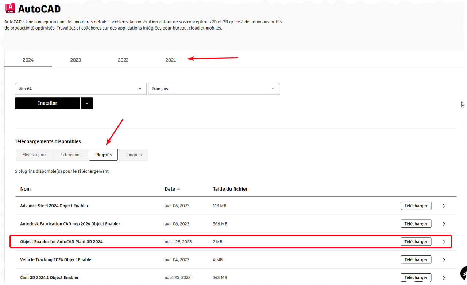
Task: Select the Langues downloads tab
Action: [x=134, y=155]
